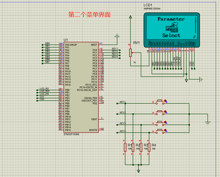This screenshot has height=177, width=220.
Task: Select the ground symbol right of push buttons
Action: point(208,123)
